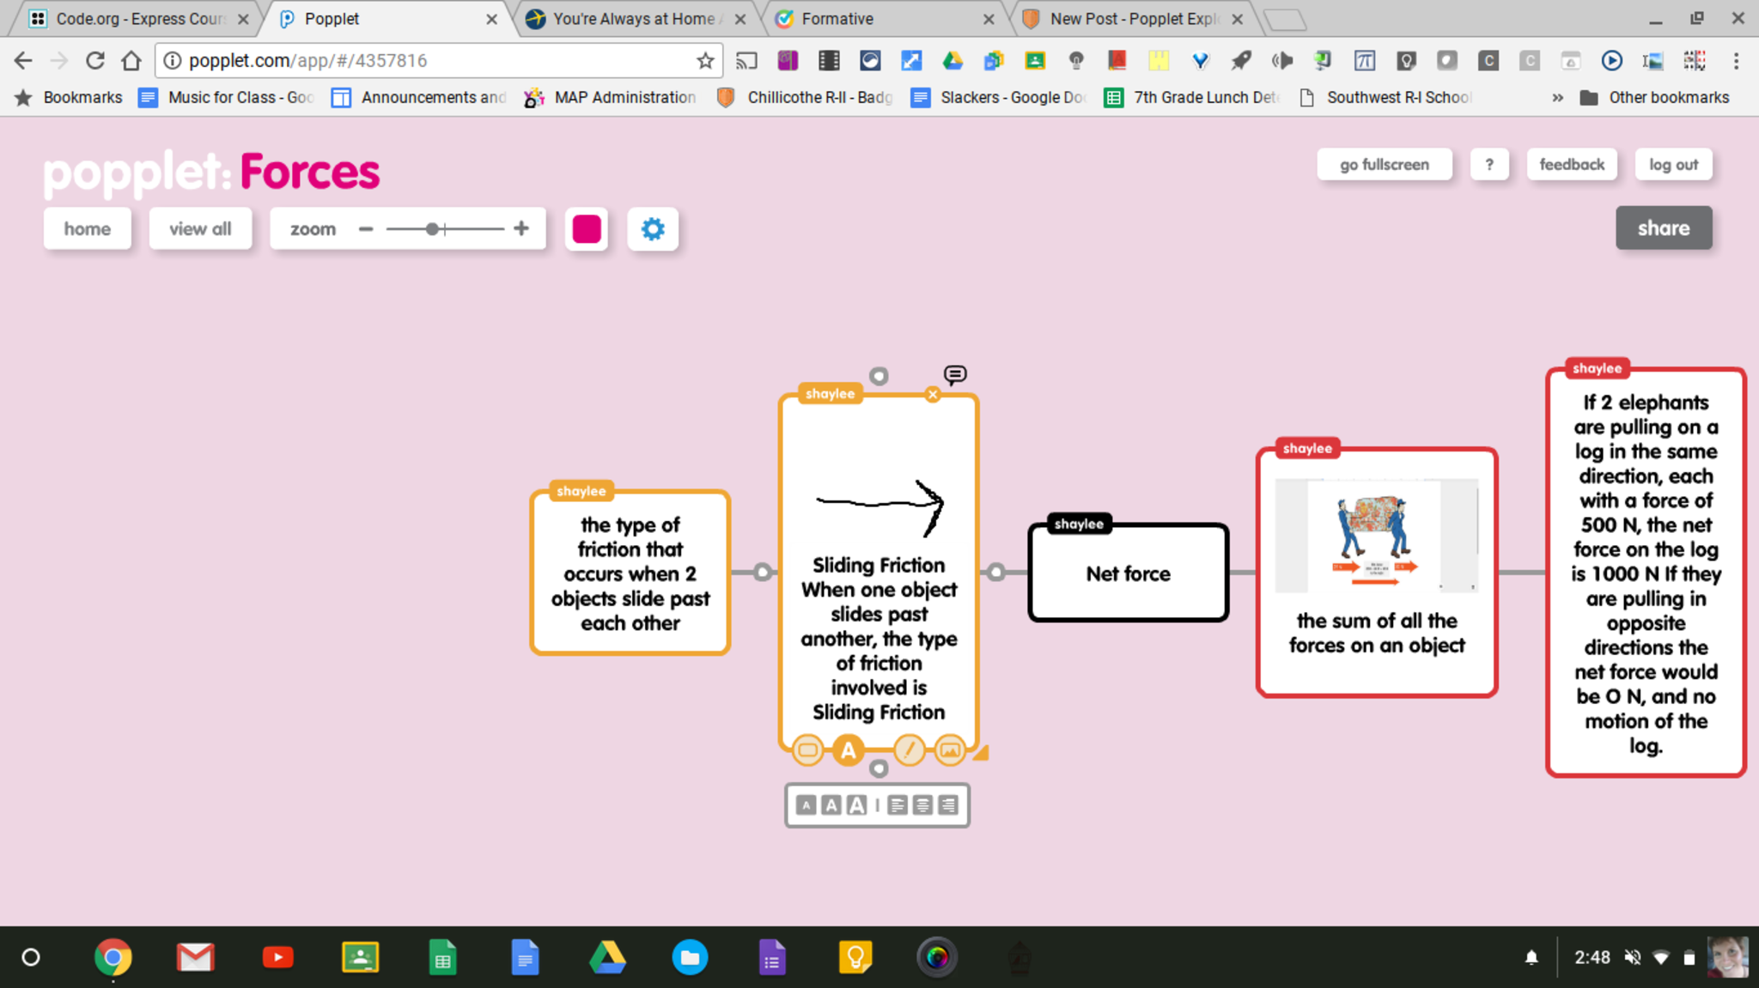Expand hidden bookmarks with double chevron

tap(1557, 98)
